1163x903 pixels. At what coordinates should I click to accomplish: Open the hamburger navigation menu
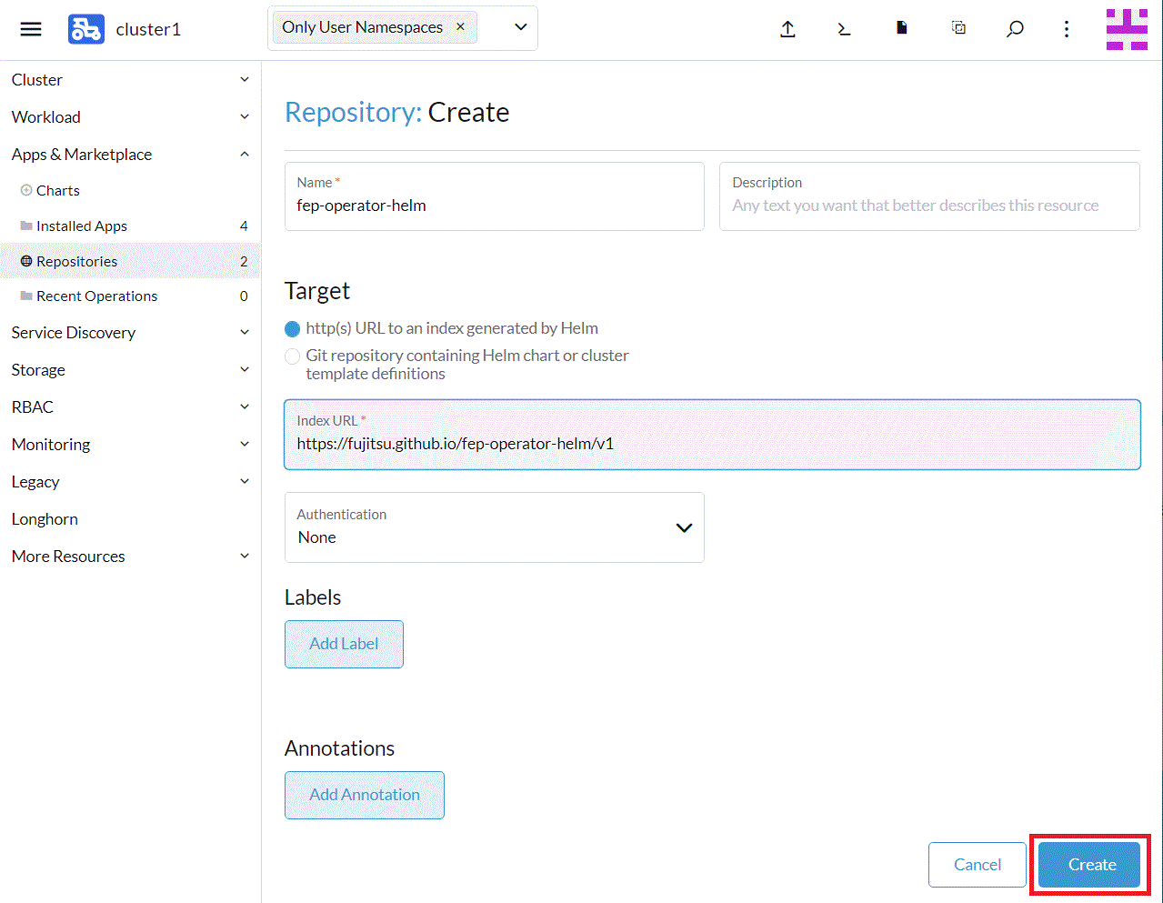click(x=31, y=29)
